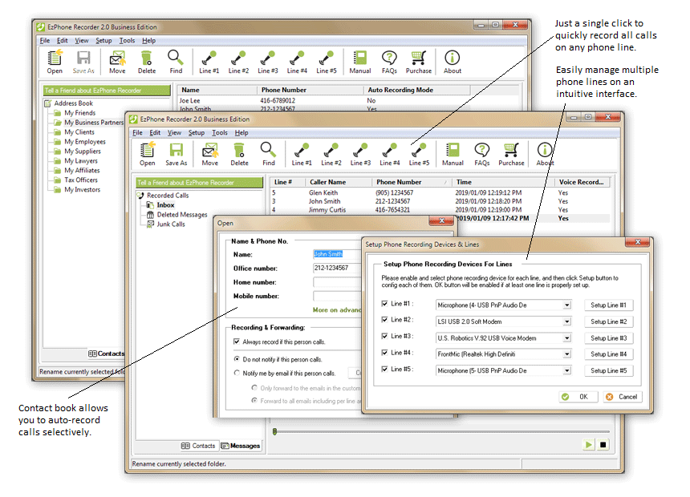
Task: Click Move icon in back window toolbar
Action: [x=117, y=62]
